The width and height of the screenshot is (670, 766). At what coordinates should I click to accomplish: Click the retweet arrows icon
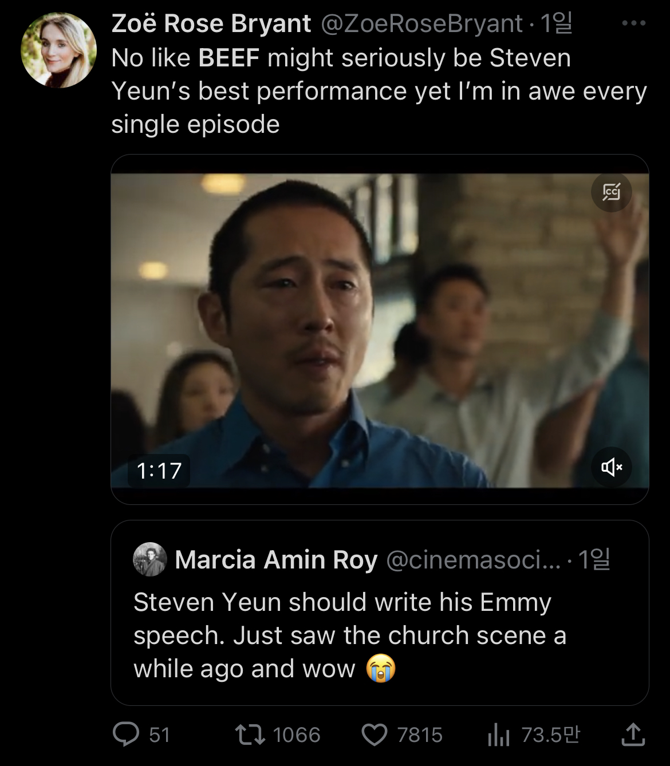[x=250, y=735]
